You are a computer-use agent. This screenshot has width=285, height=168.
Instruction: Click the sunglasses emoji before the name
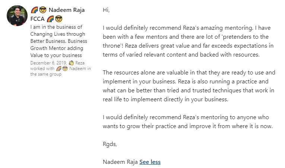(x=43, y=10)
